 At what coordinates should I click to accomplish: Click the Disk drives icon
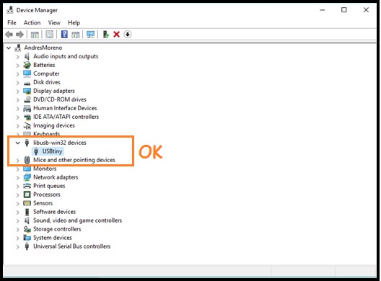(27, 83)
